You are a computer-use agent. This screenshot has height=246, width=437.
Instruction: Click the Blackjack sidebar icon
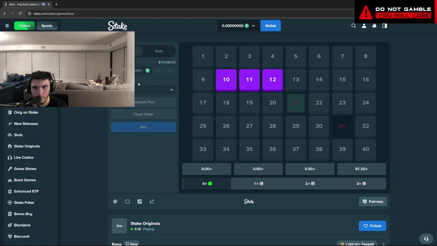(x=10, y=225)
